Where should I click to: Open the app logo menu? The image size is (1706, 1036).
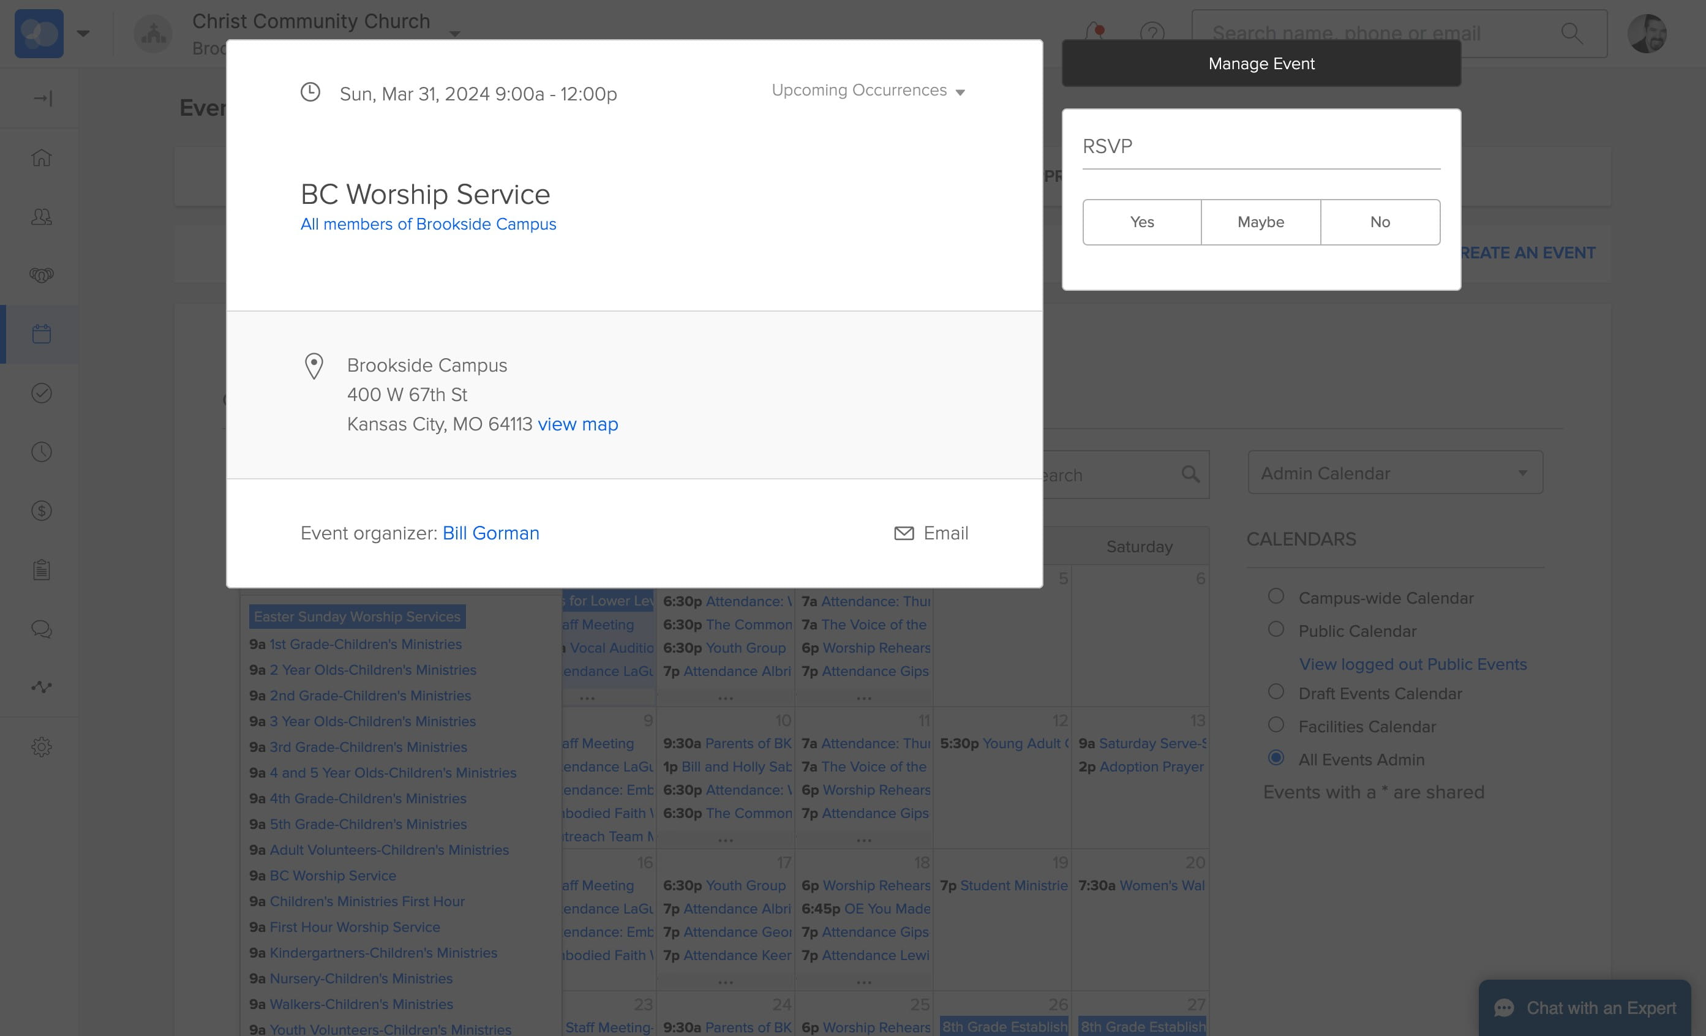click(39, 33)
